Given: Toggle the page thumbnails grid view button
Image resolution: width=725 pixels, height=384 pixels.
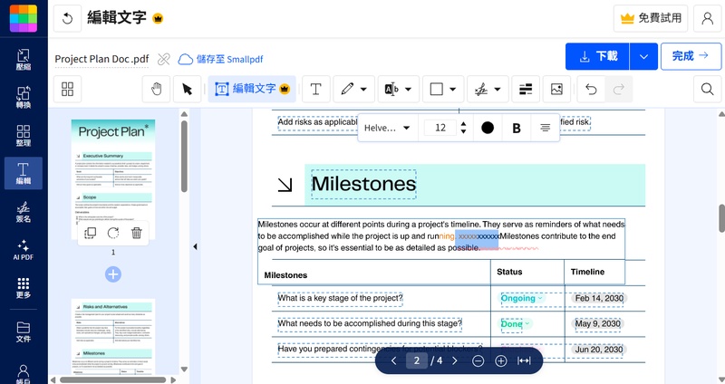Looking at the screenshot, I should tap(67, 89).
